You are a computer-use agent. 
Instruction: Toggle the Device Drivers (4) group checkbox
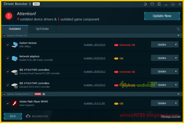pos(4,35)
